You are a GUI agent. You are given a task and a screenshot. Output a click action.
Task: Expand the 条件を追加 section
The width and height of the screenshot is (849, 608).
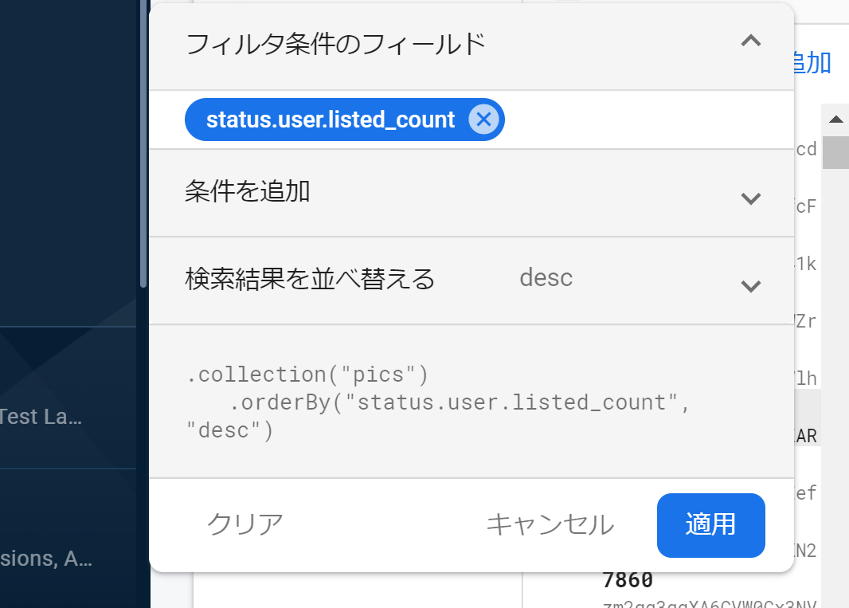click(750, 198)
